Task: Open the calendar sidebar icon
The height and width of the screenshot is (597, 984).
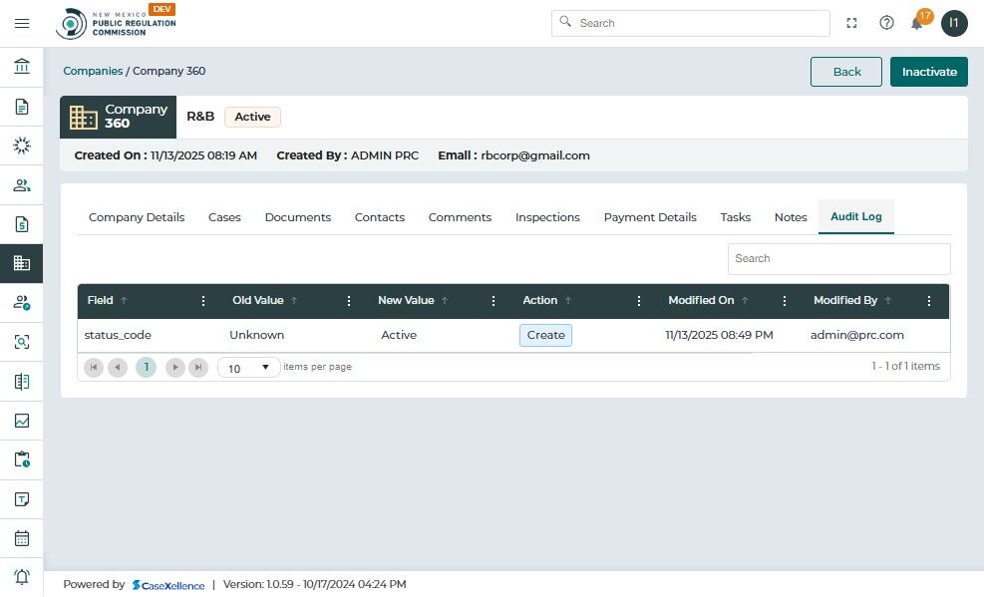Action: [x=22, y=538]
